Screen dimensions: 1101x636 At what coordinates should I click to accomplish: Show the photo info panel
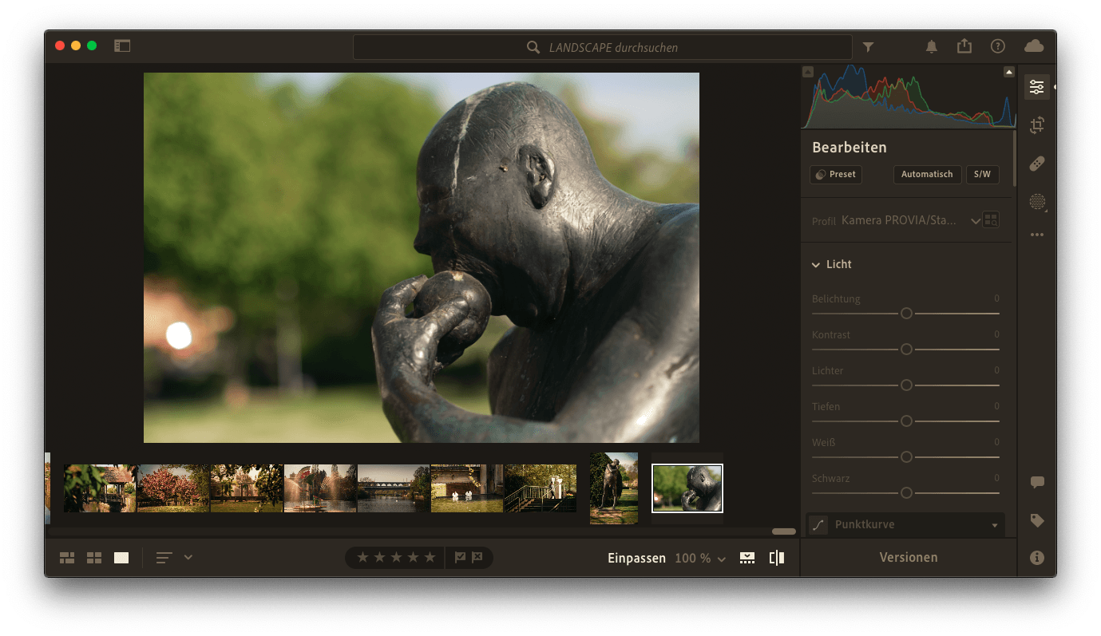(1036, 558)
